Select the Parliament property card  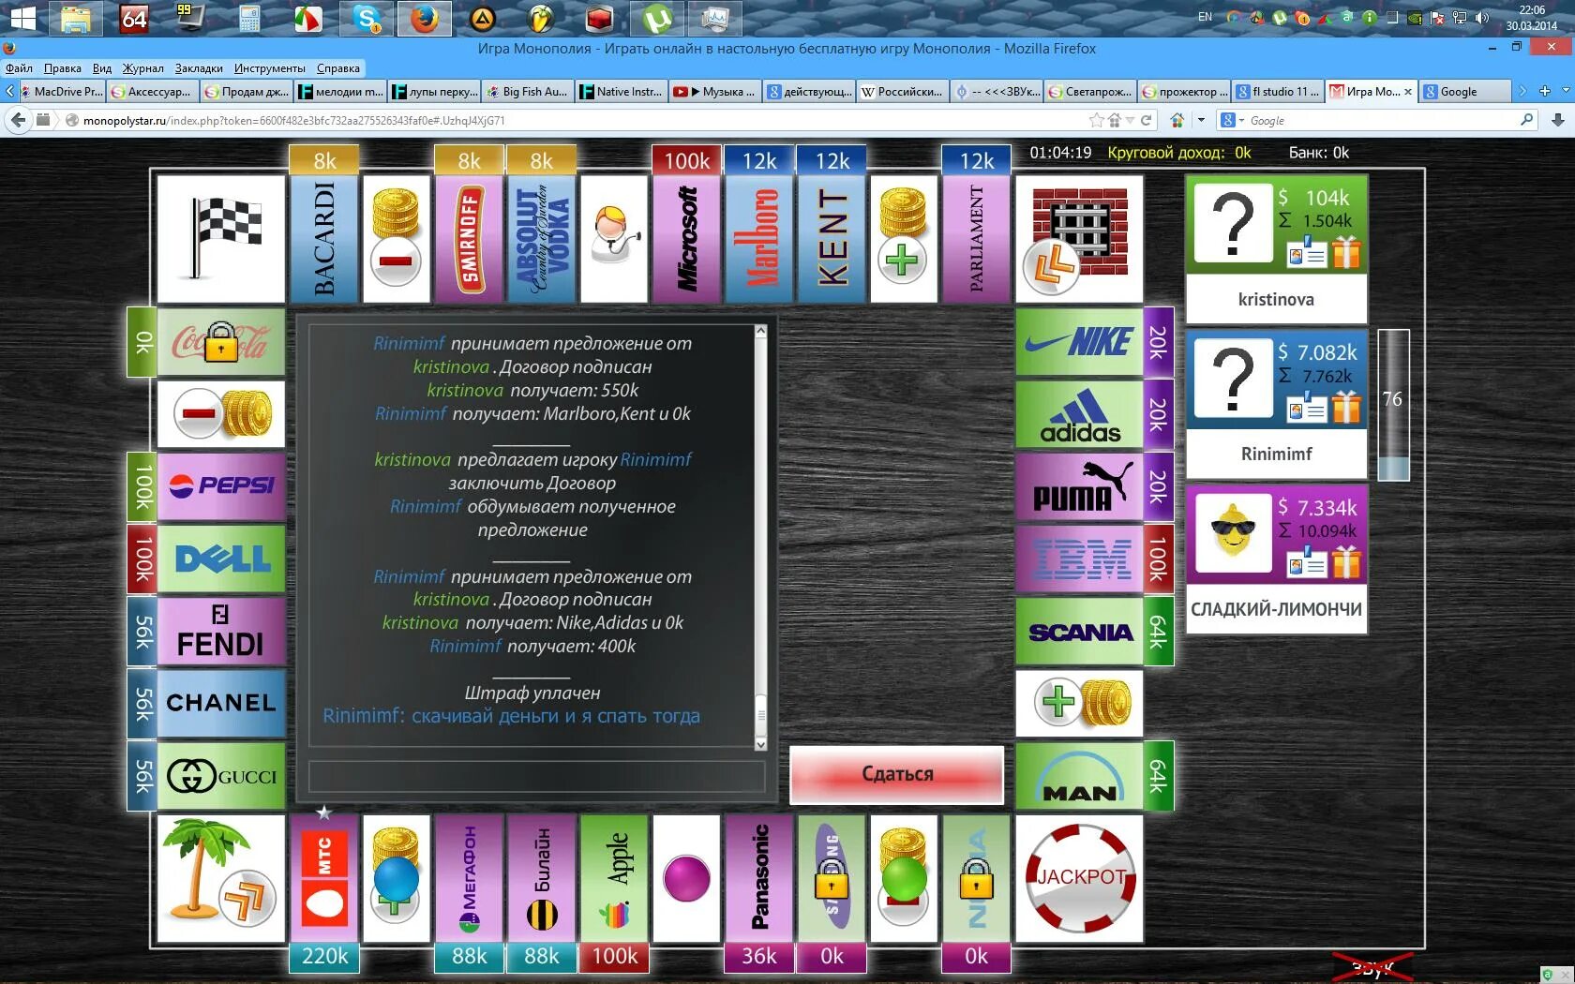pos(976,238)
